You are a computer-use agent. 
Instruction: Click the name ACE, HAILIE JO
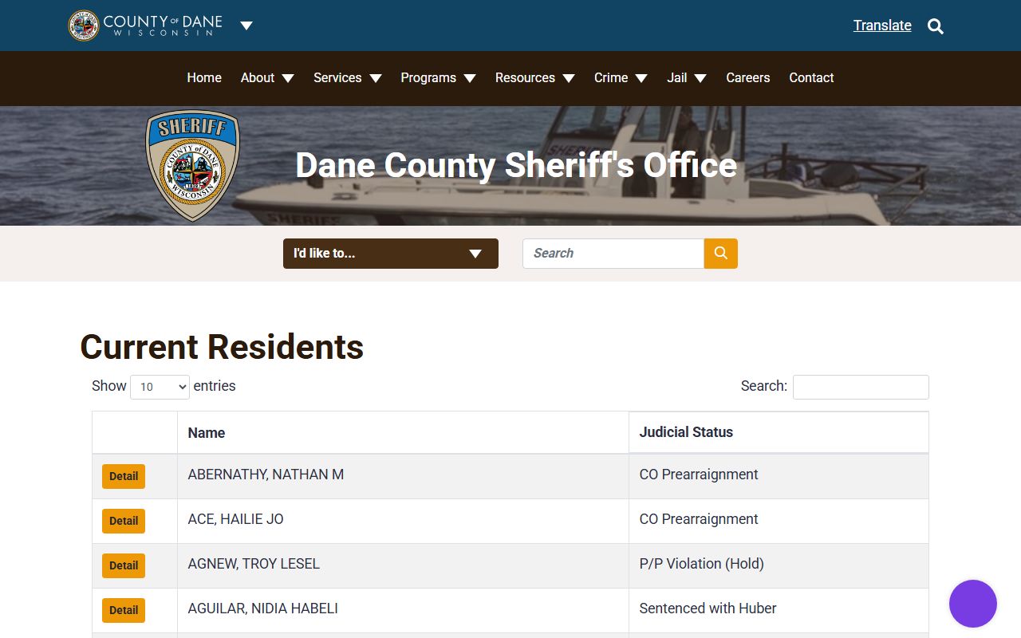(235, 519)
